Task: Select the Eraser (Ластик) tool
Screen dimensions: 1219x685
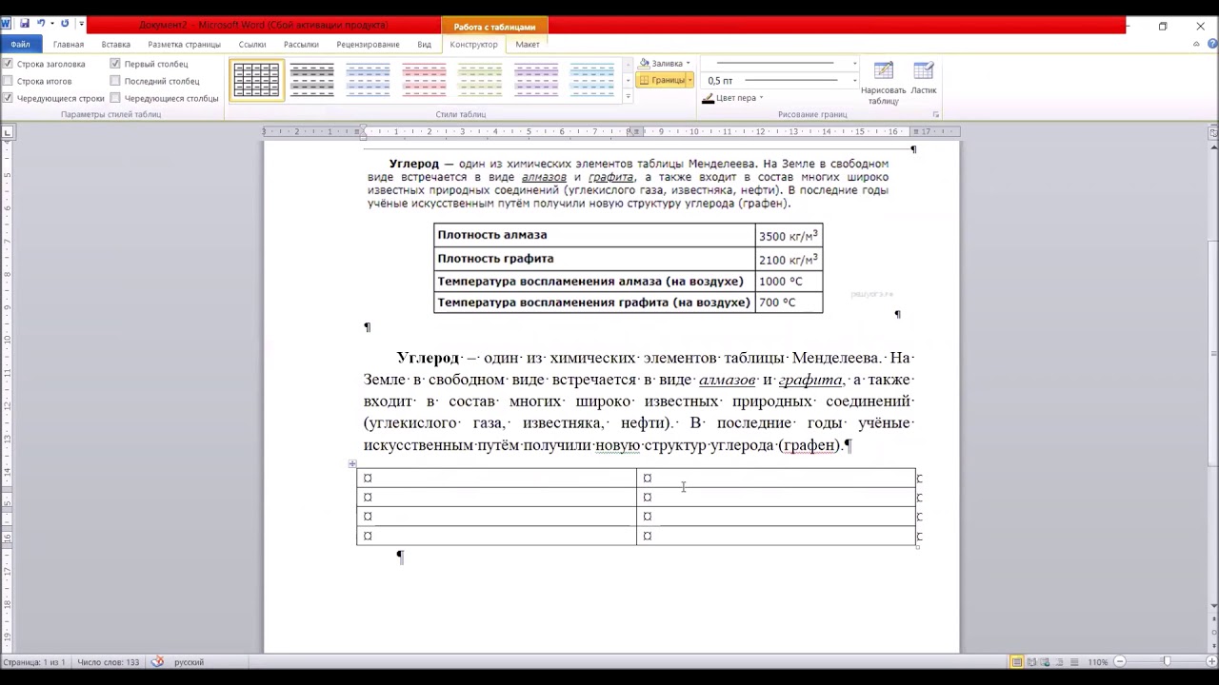Action: (924, 79)
